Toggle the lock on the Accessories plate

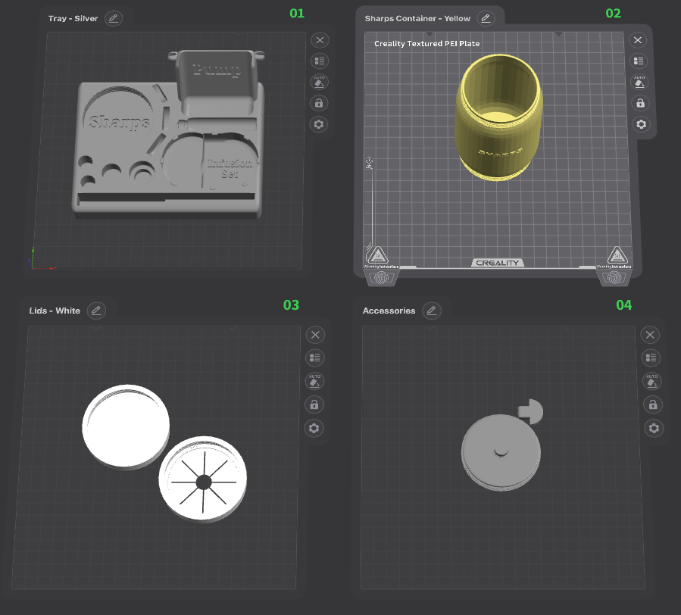(x=651, y=405)
